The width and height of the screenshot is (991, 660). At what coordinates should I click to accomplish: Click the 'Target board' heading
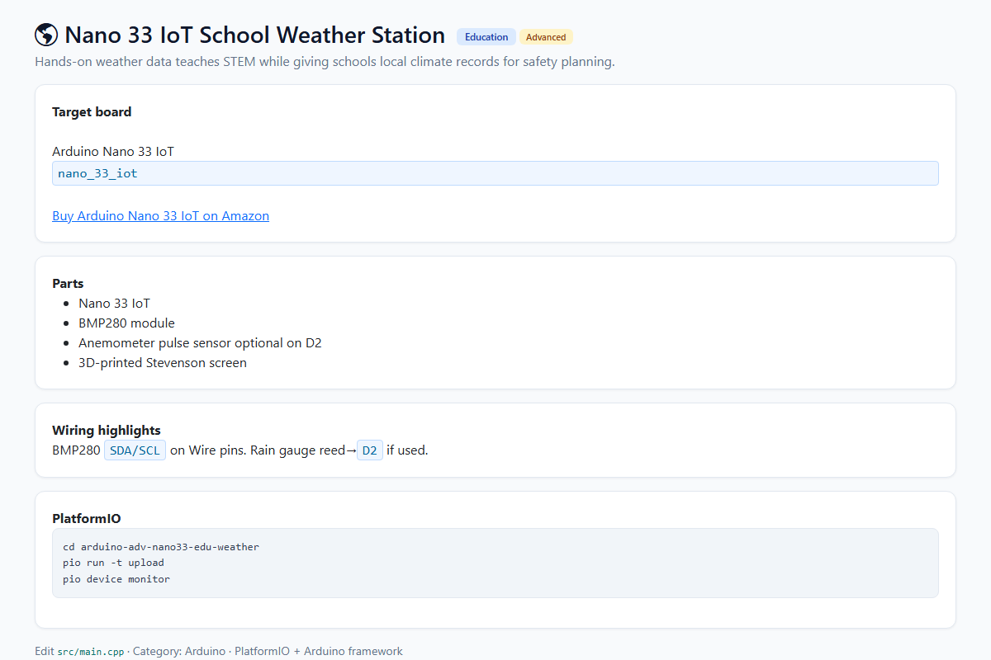point(92,112)
